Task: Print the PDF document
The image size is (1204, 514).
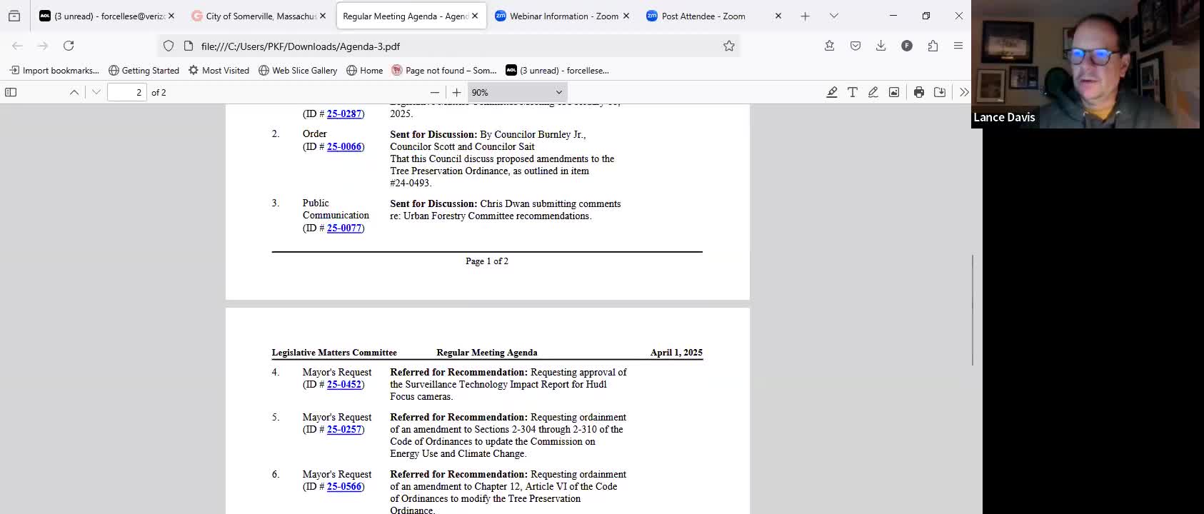Action: click(x=919, y=92)
